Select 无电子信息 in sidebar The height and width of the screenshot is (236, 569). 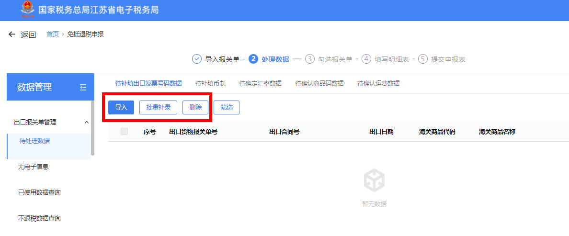pos(33,167)
